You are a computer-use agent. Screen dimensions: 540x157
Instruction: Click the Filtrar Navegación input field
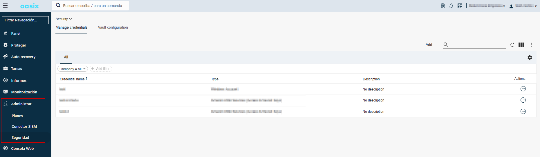[x=25, y=20]
